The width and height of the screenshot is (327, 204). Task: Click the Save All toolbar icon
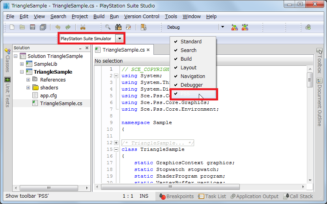43,27
